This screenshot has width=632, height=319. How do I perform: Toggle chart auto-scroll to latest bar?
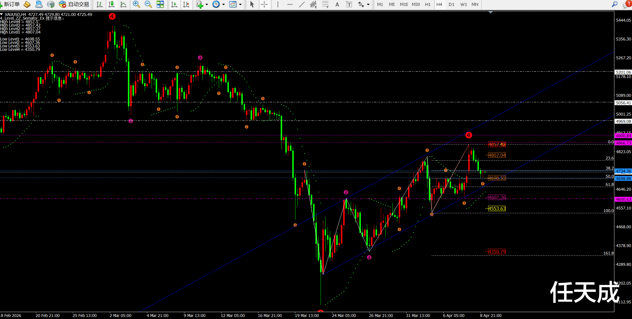point(174,4)
